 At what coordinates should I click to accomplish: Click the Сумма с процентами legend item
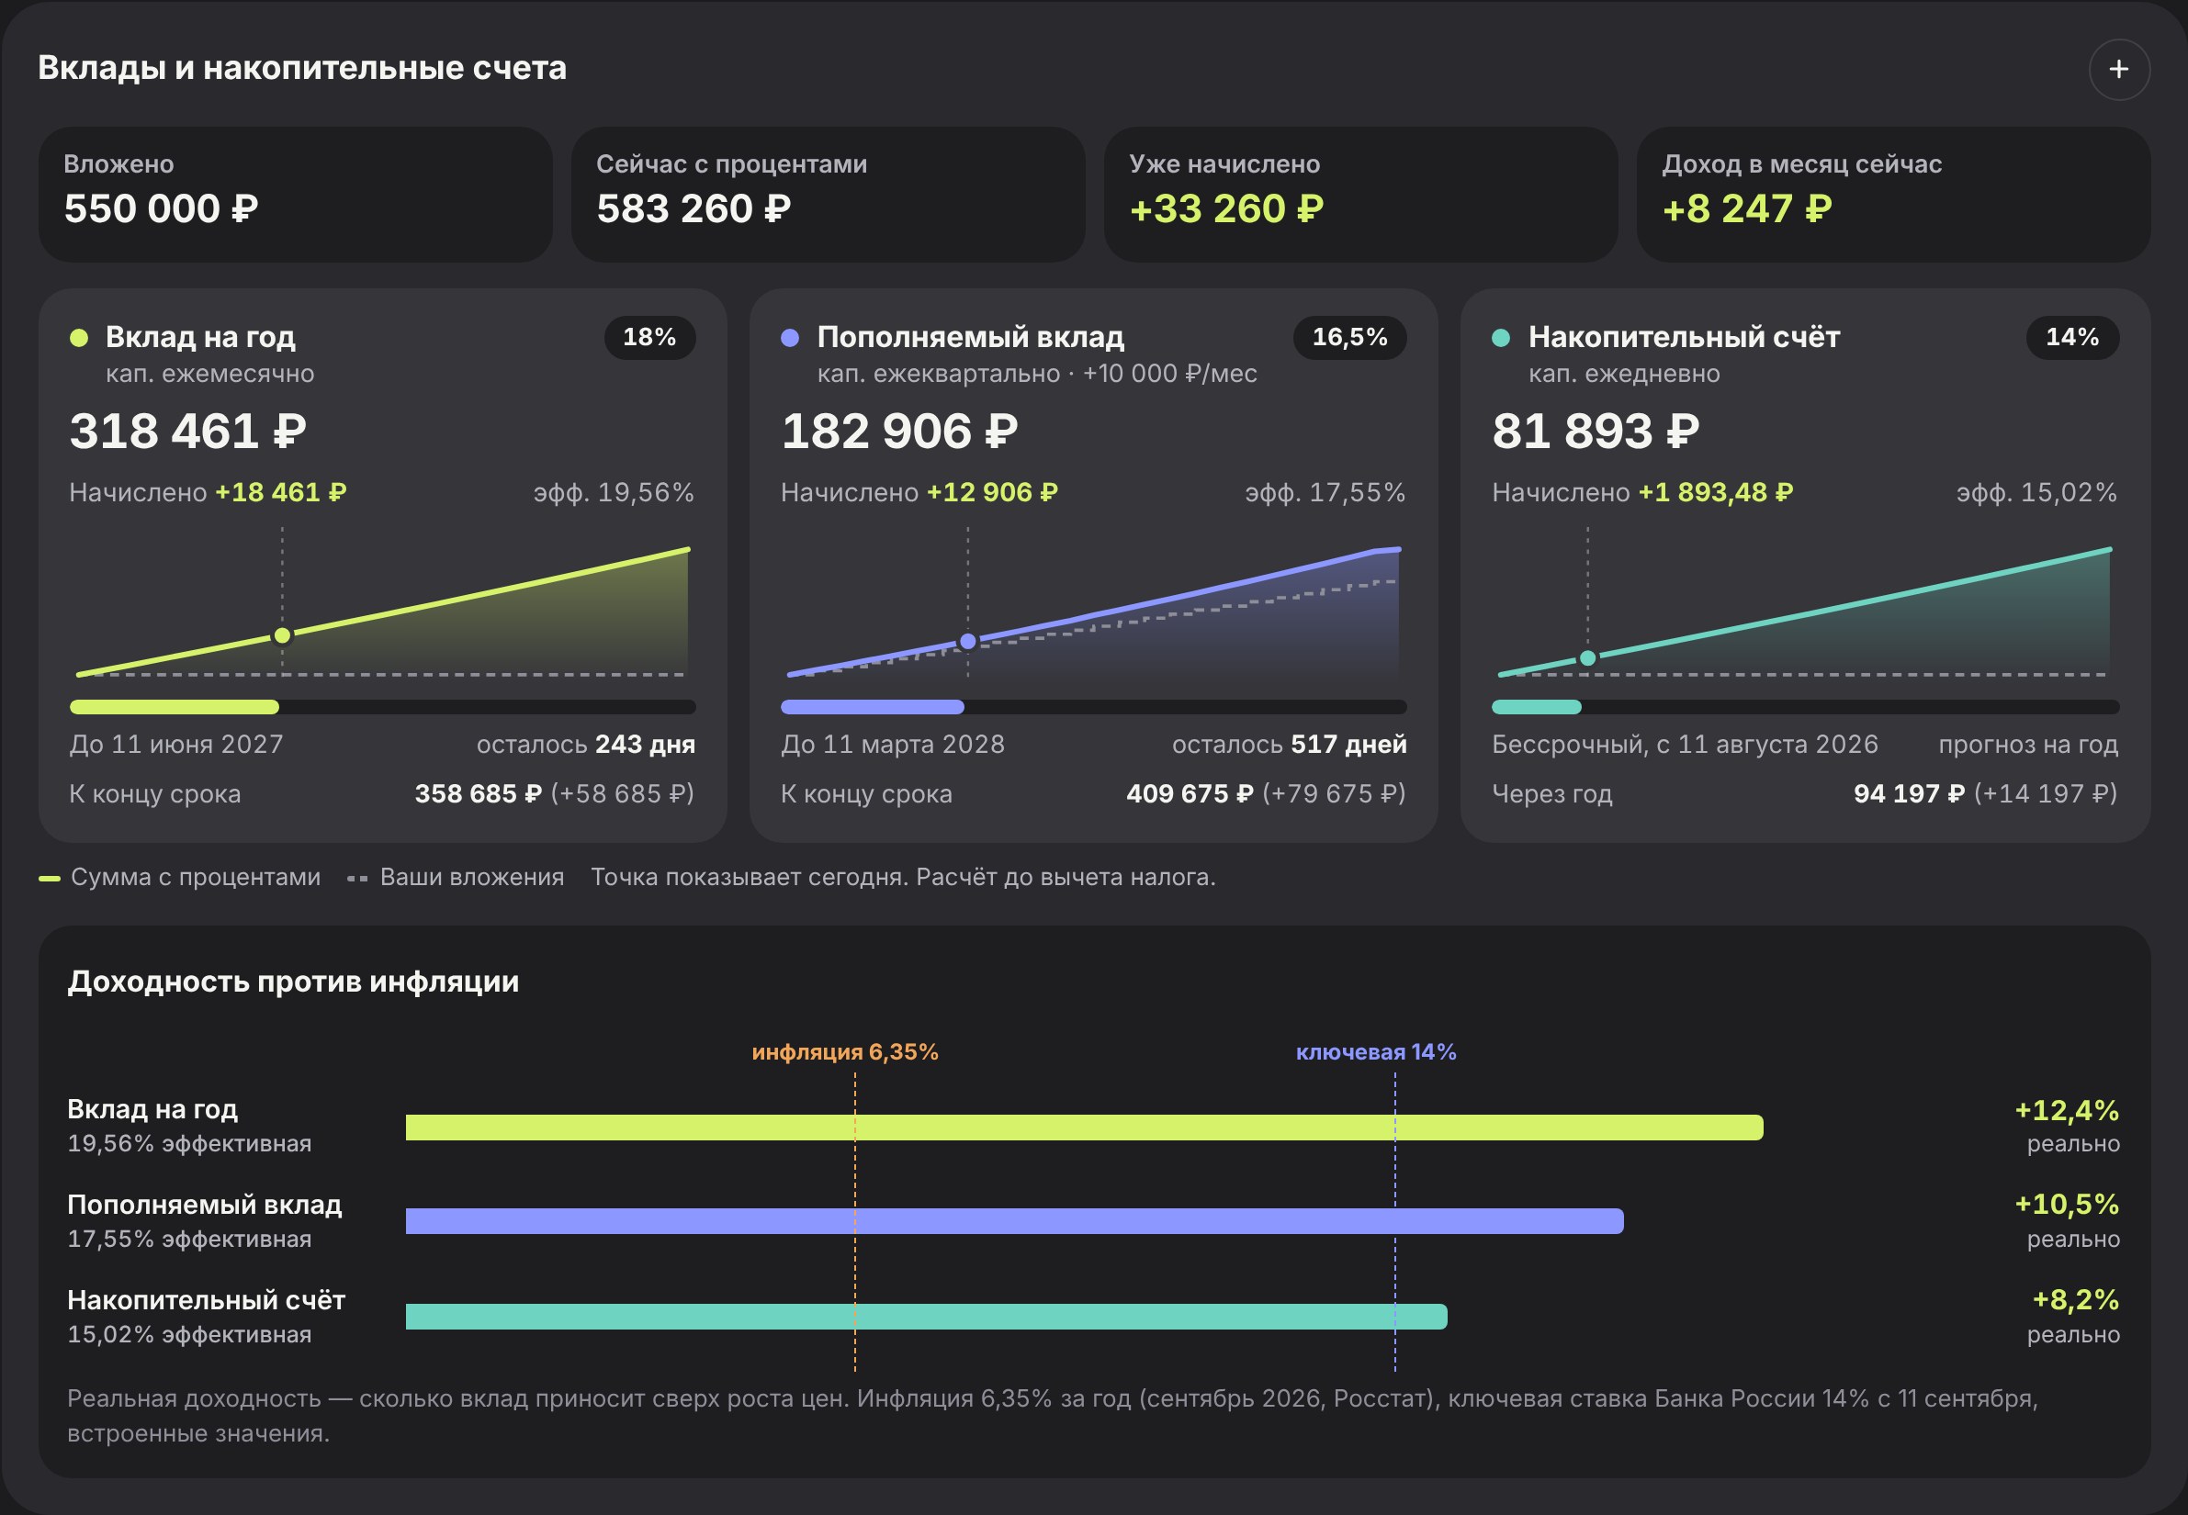pyautogui.click(x=179, y=877)
